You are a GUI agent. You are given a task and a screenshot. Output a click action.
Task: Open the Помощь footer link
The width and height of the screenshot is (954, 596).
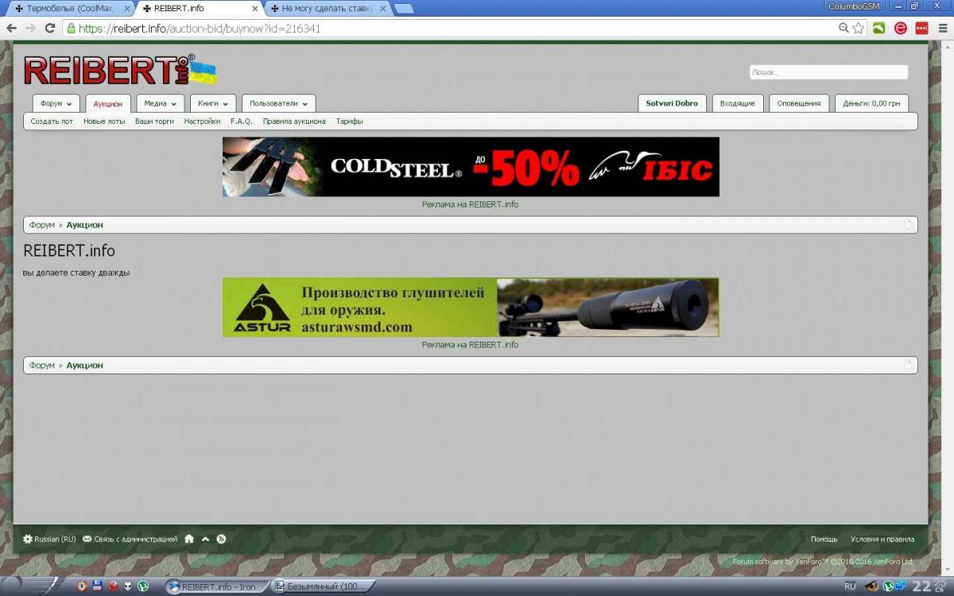(824, 539)
